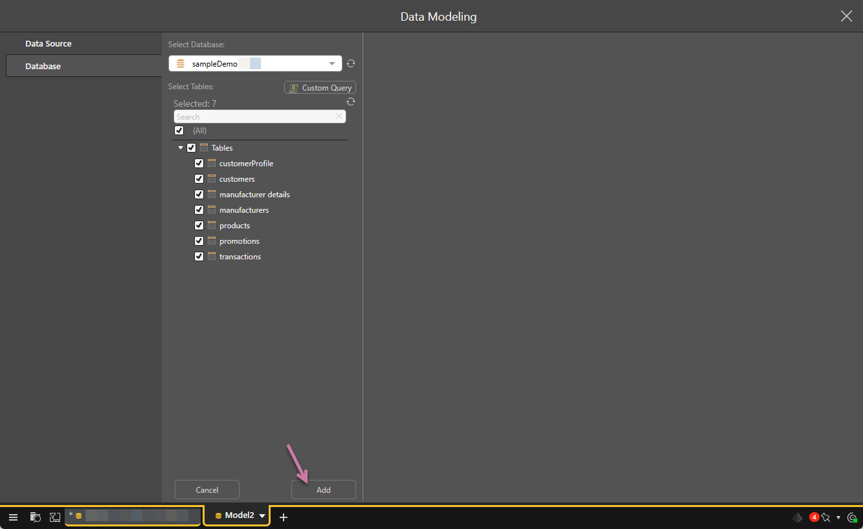
Task: Uncheck the customerProfile table
Action: point(199,164)
